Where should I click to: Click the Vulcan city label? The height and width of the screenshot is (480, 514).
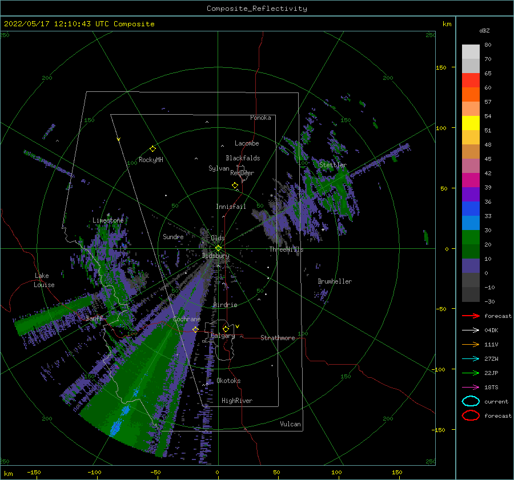pyautogui.click(x=291, y=424)
